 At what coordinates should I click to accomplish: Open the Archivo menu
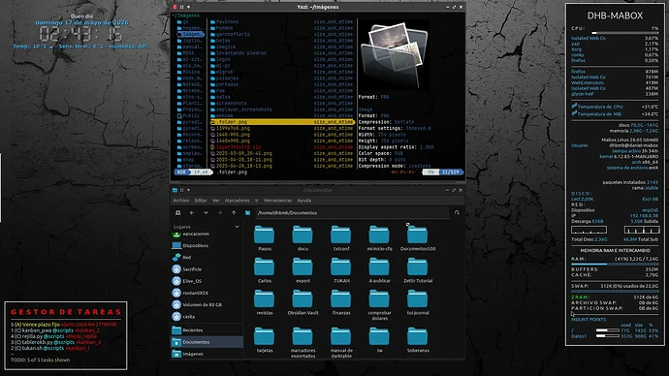pos(181,201)
